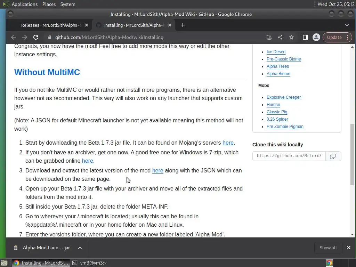Select the 'Clone this wiki locally' heading

pos(278,145)
